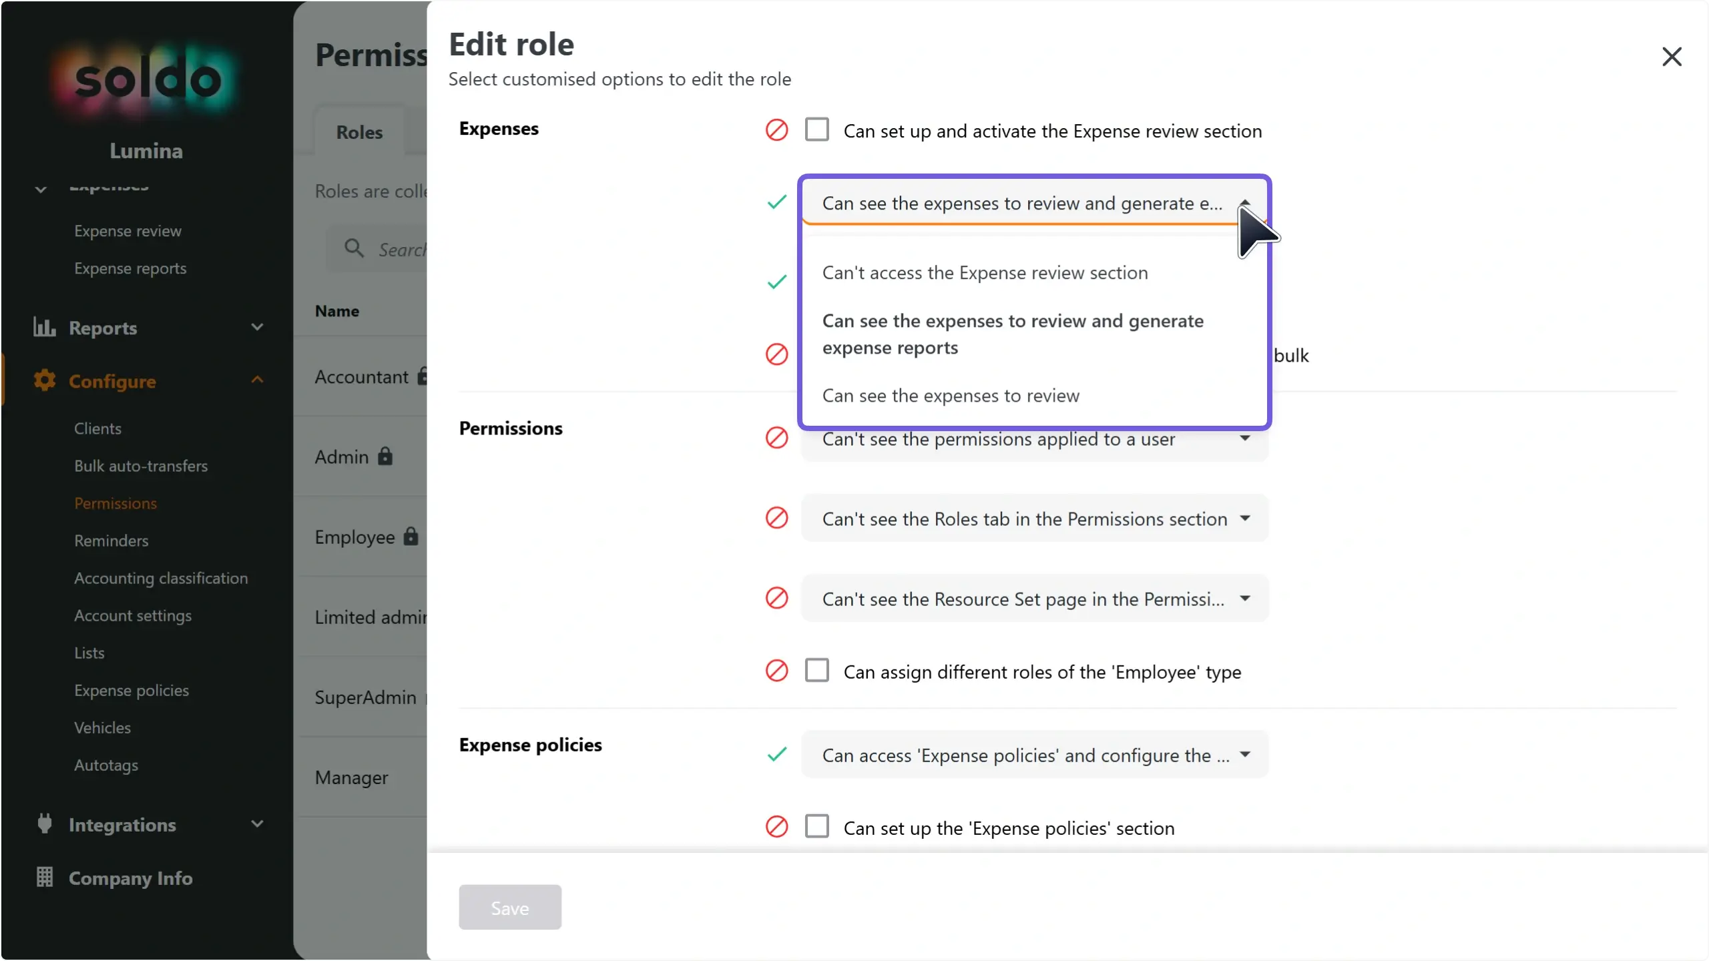1709x961 pixels.
Task: Click the Name column header
Action: click(337, 311)
